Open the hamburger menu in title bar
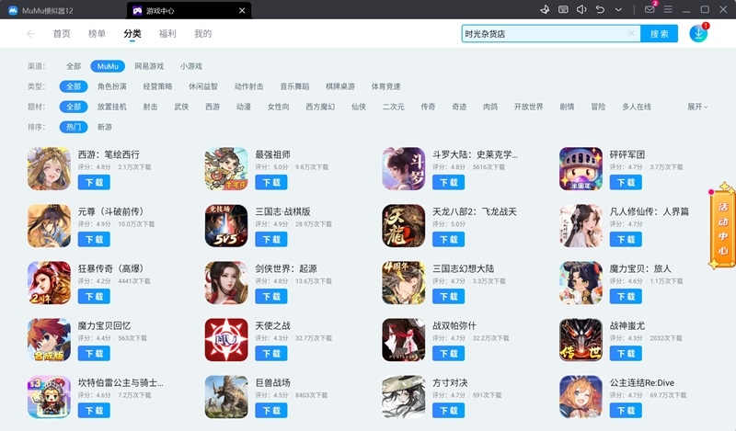The image size is (736, 431). pos(668,9)
